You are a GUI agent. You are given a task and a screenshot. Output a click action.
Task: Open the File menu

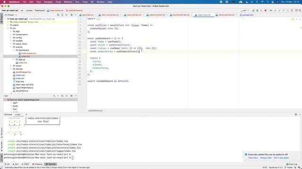(25, 2)
